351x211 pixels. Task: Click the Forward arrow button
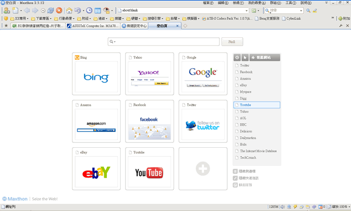click(35, 10)
